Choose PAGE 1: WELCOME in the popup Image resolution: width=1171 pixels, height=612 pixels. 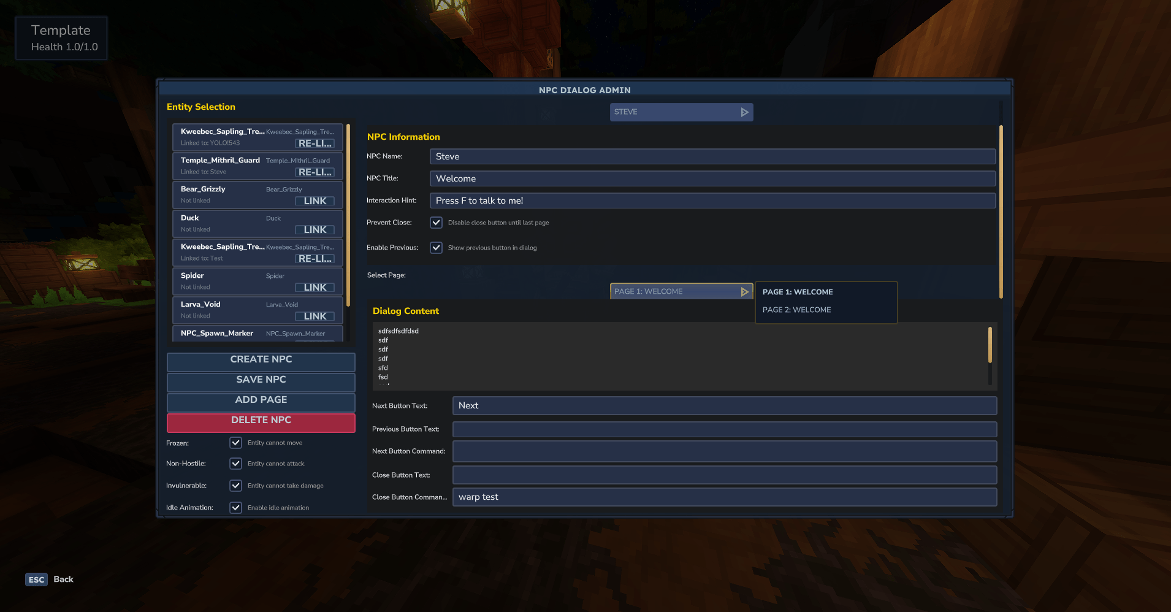[x=797, y=293]
